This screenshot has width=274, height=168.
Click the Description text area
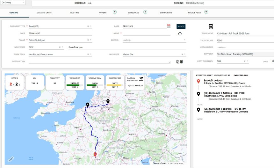(100, 61)
